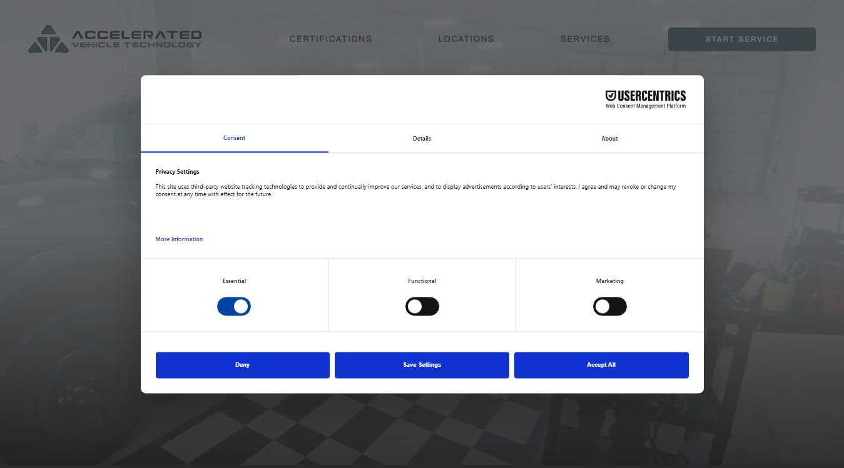Viewport: 844px width, 468px height.
Task: Click the Usercentrics logo in dialog
Action: [646, 99]
